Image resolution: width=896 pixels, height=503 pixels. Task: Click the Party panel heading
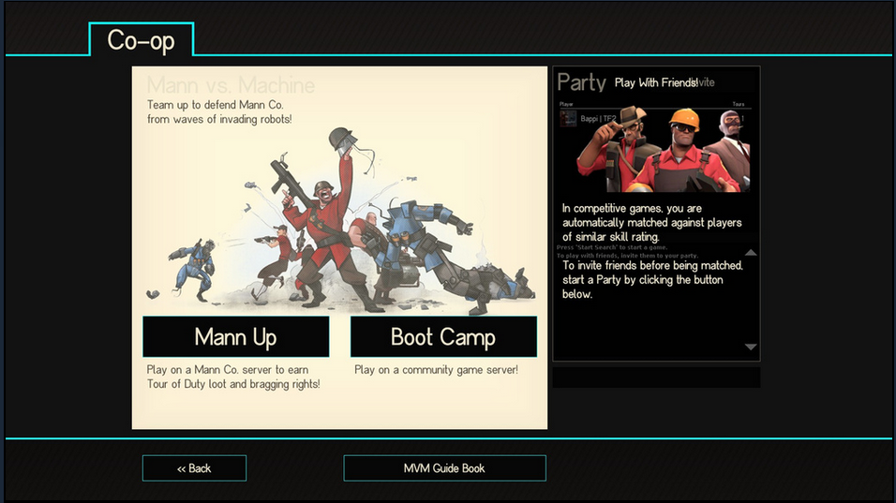coord(582,82)
